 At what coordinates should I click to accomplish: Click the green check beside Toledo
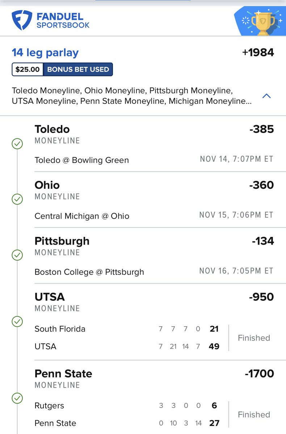17,144
